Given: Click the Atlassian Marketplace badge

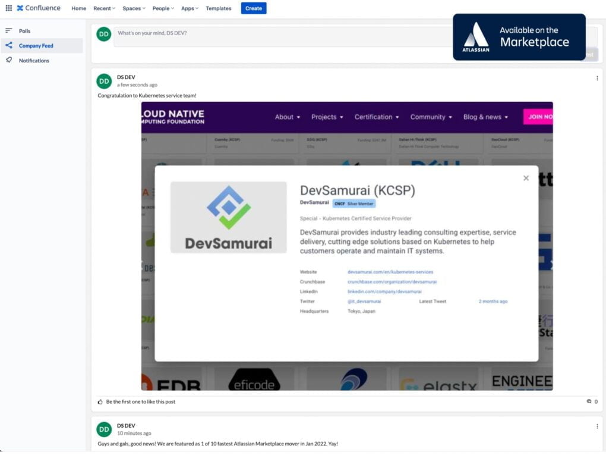Looking at the screenshot, I should pos(519,37).
